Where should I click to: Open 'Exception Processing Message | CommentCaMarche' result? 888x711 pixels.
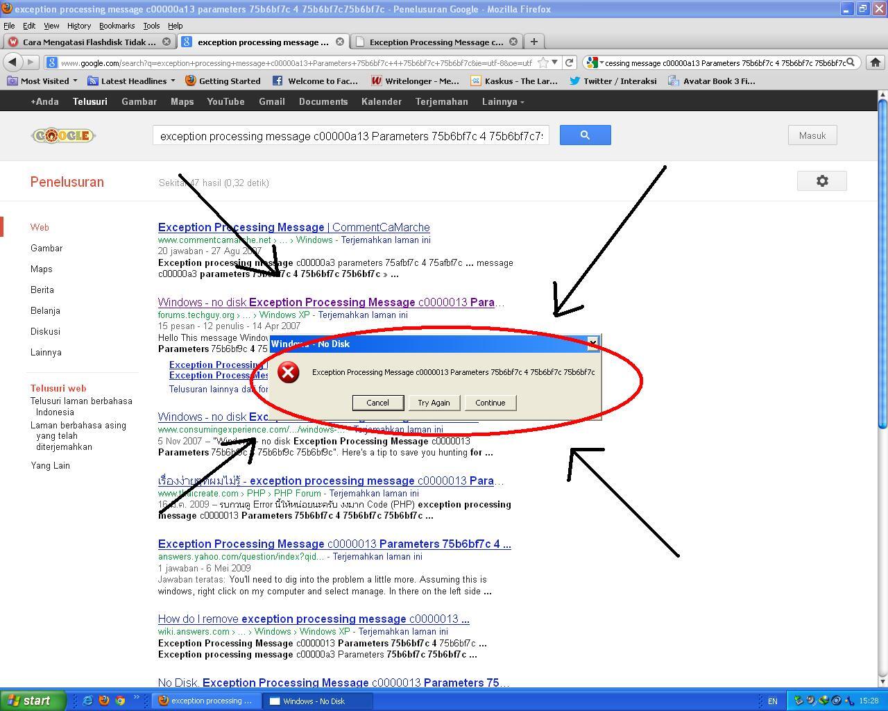click(293, 227)
